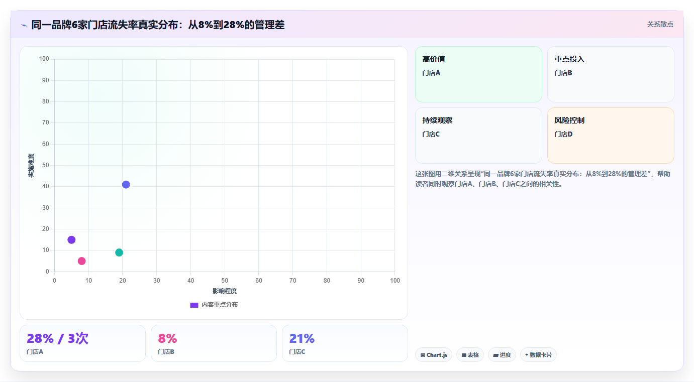
Task: Click the lightning icon beside the title
Action: click(x=24, y=25)
